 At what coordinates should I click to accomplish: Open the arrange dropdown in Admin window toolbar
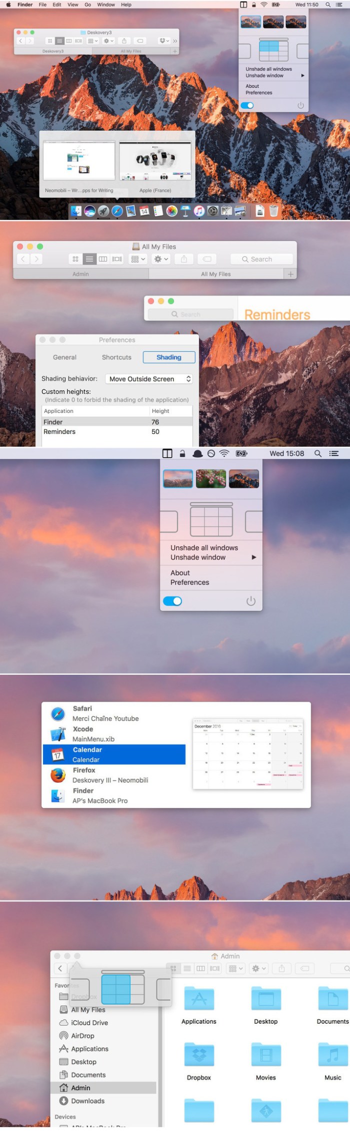point(235,969)
